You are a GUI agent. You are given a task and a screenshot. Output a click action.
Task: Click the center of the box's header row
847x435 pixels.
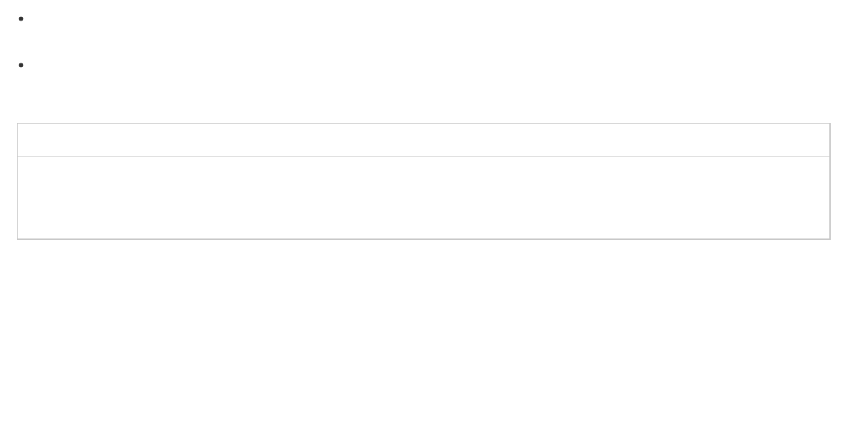click(x=423, y=140)
